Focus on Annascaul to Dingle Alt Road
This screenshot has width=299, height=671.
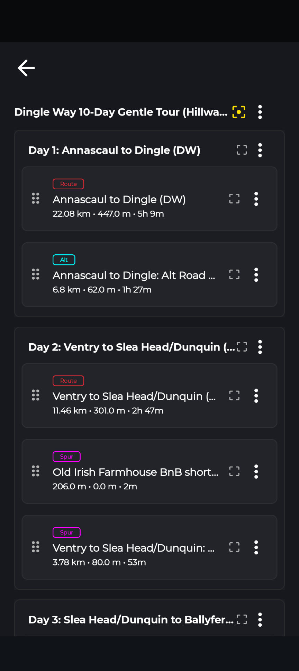pyautogui.click(x=234, y=274)
